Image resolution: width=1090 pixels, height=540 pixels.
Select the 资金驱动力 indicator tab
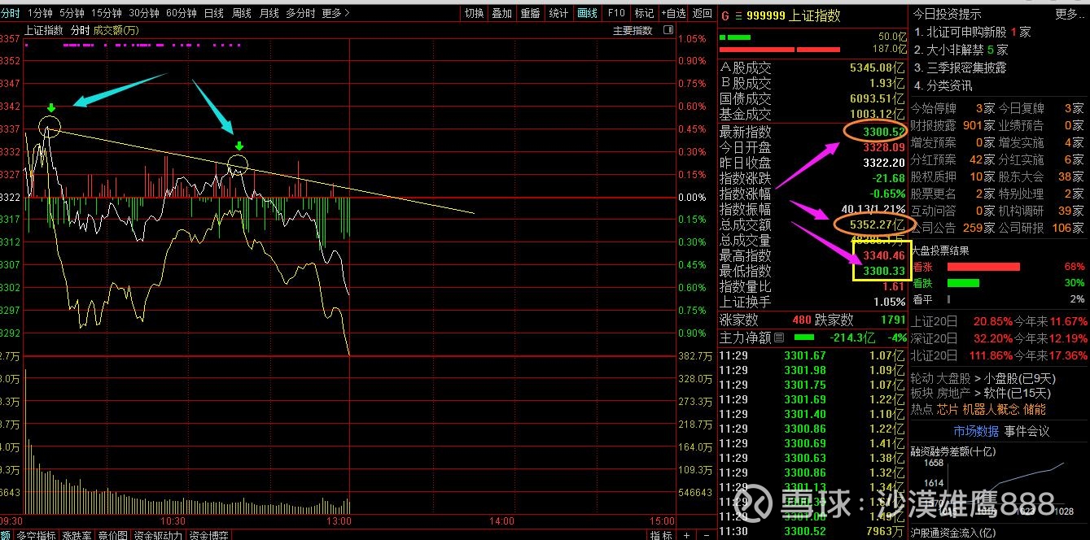pyautogui.click(x=157, y=535)
